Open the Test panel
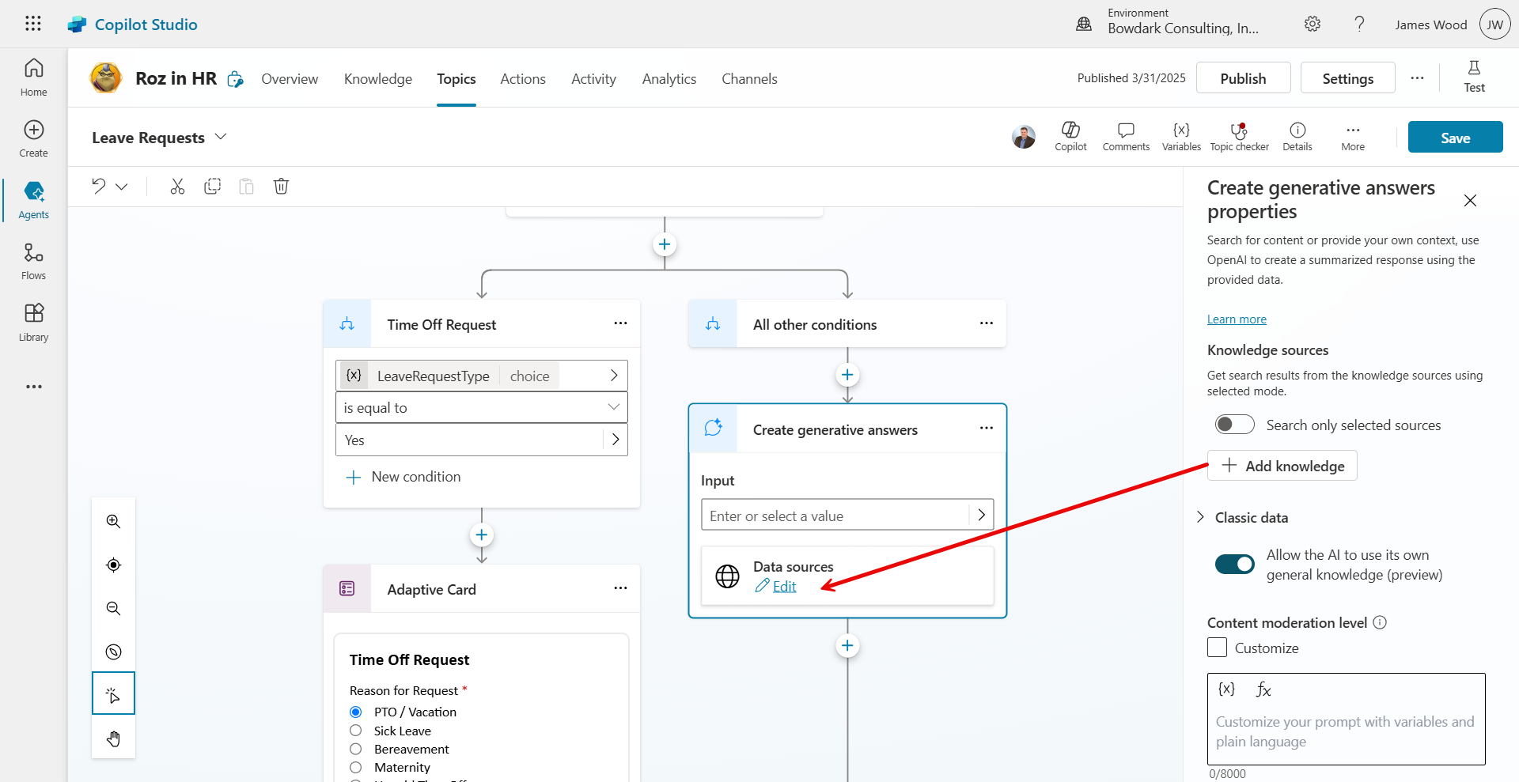Image resolution: width=1519 pixels, height=782 pixels. tap(1474, 77)
